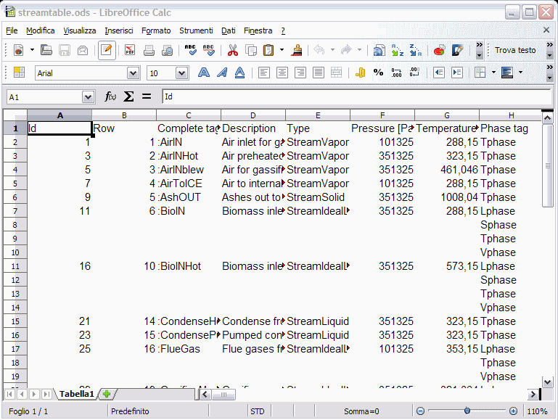Screen dimensions: 558x420
Task: Toggle Edit File mode
Action: coord(107,50)
